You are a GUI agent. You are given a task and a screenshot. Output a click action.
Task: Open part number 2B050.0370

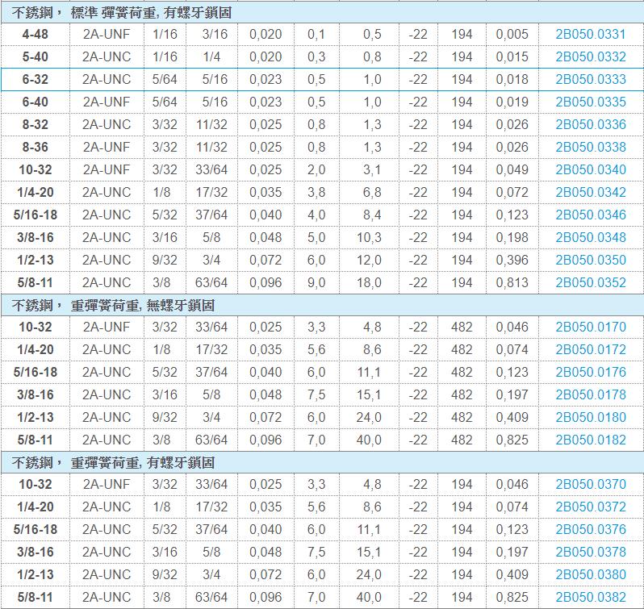[x=590, y=484]
